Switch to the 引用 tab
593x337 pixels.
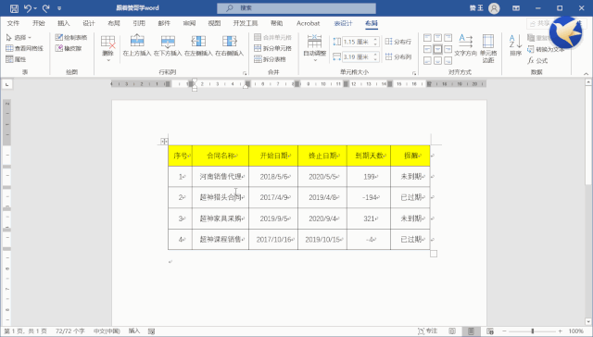pos(139,23)
